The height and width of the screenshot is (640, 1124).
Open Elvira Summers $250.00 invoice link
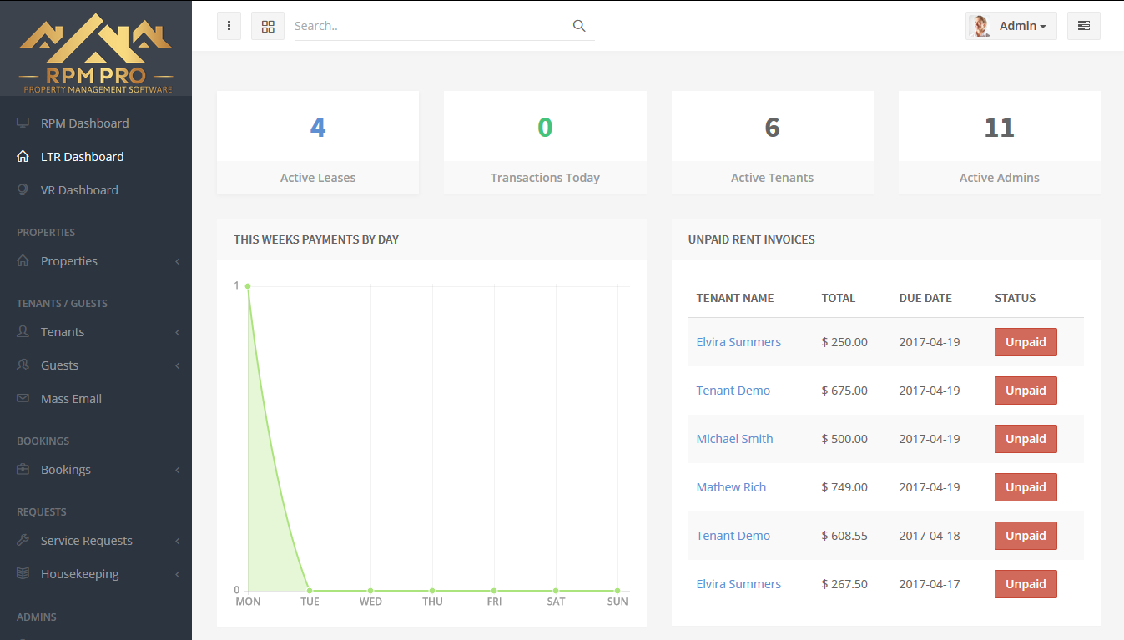(x=738, y=341)
